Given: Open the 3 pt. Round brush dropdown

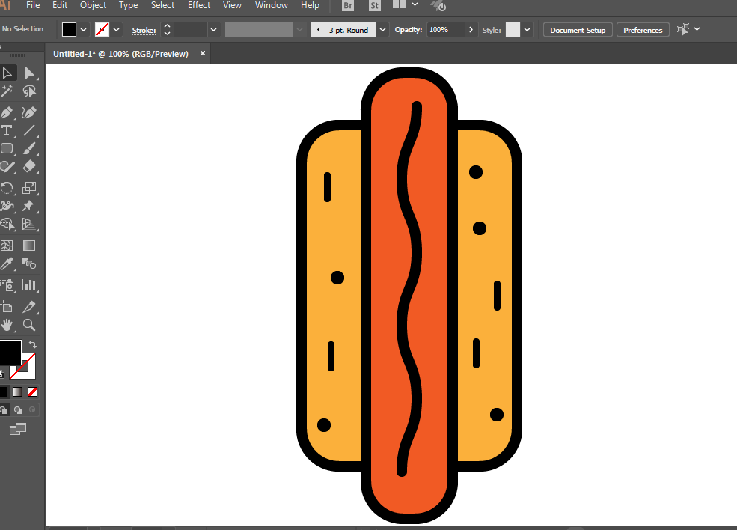Looking at the screenshot, I should [383, 30].
